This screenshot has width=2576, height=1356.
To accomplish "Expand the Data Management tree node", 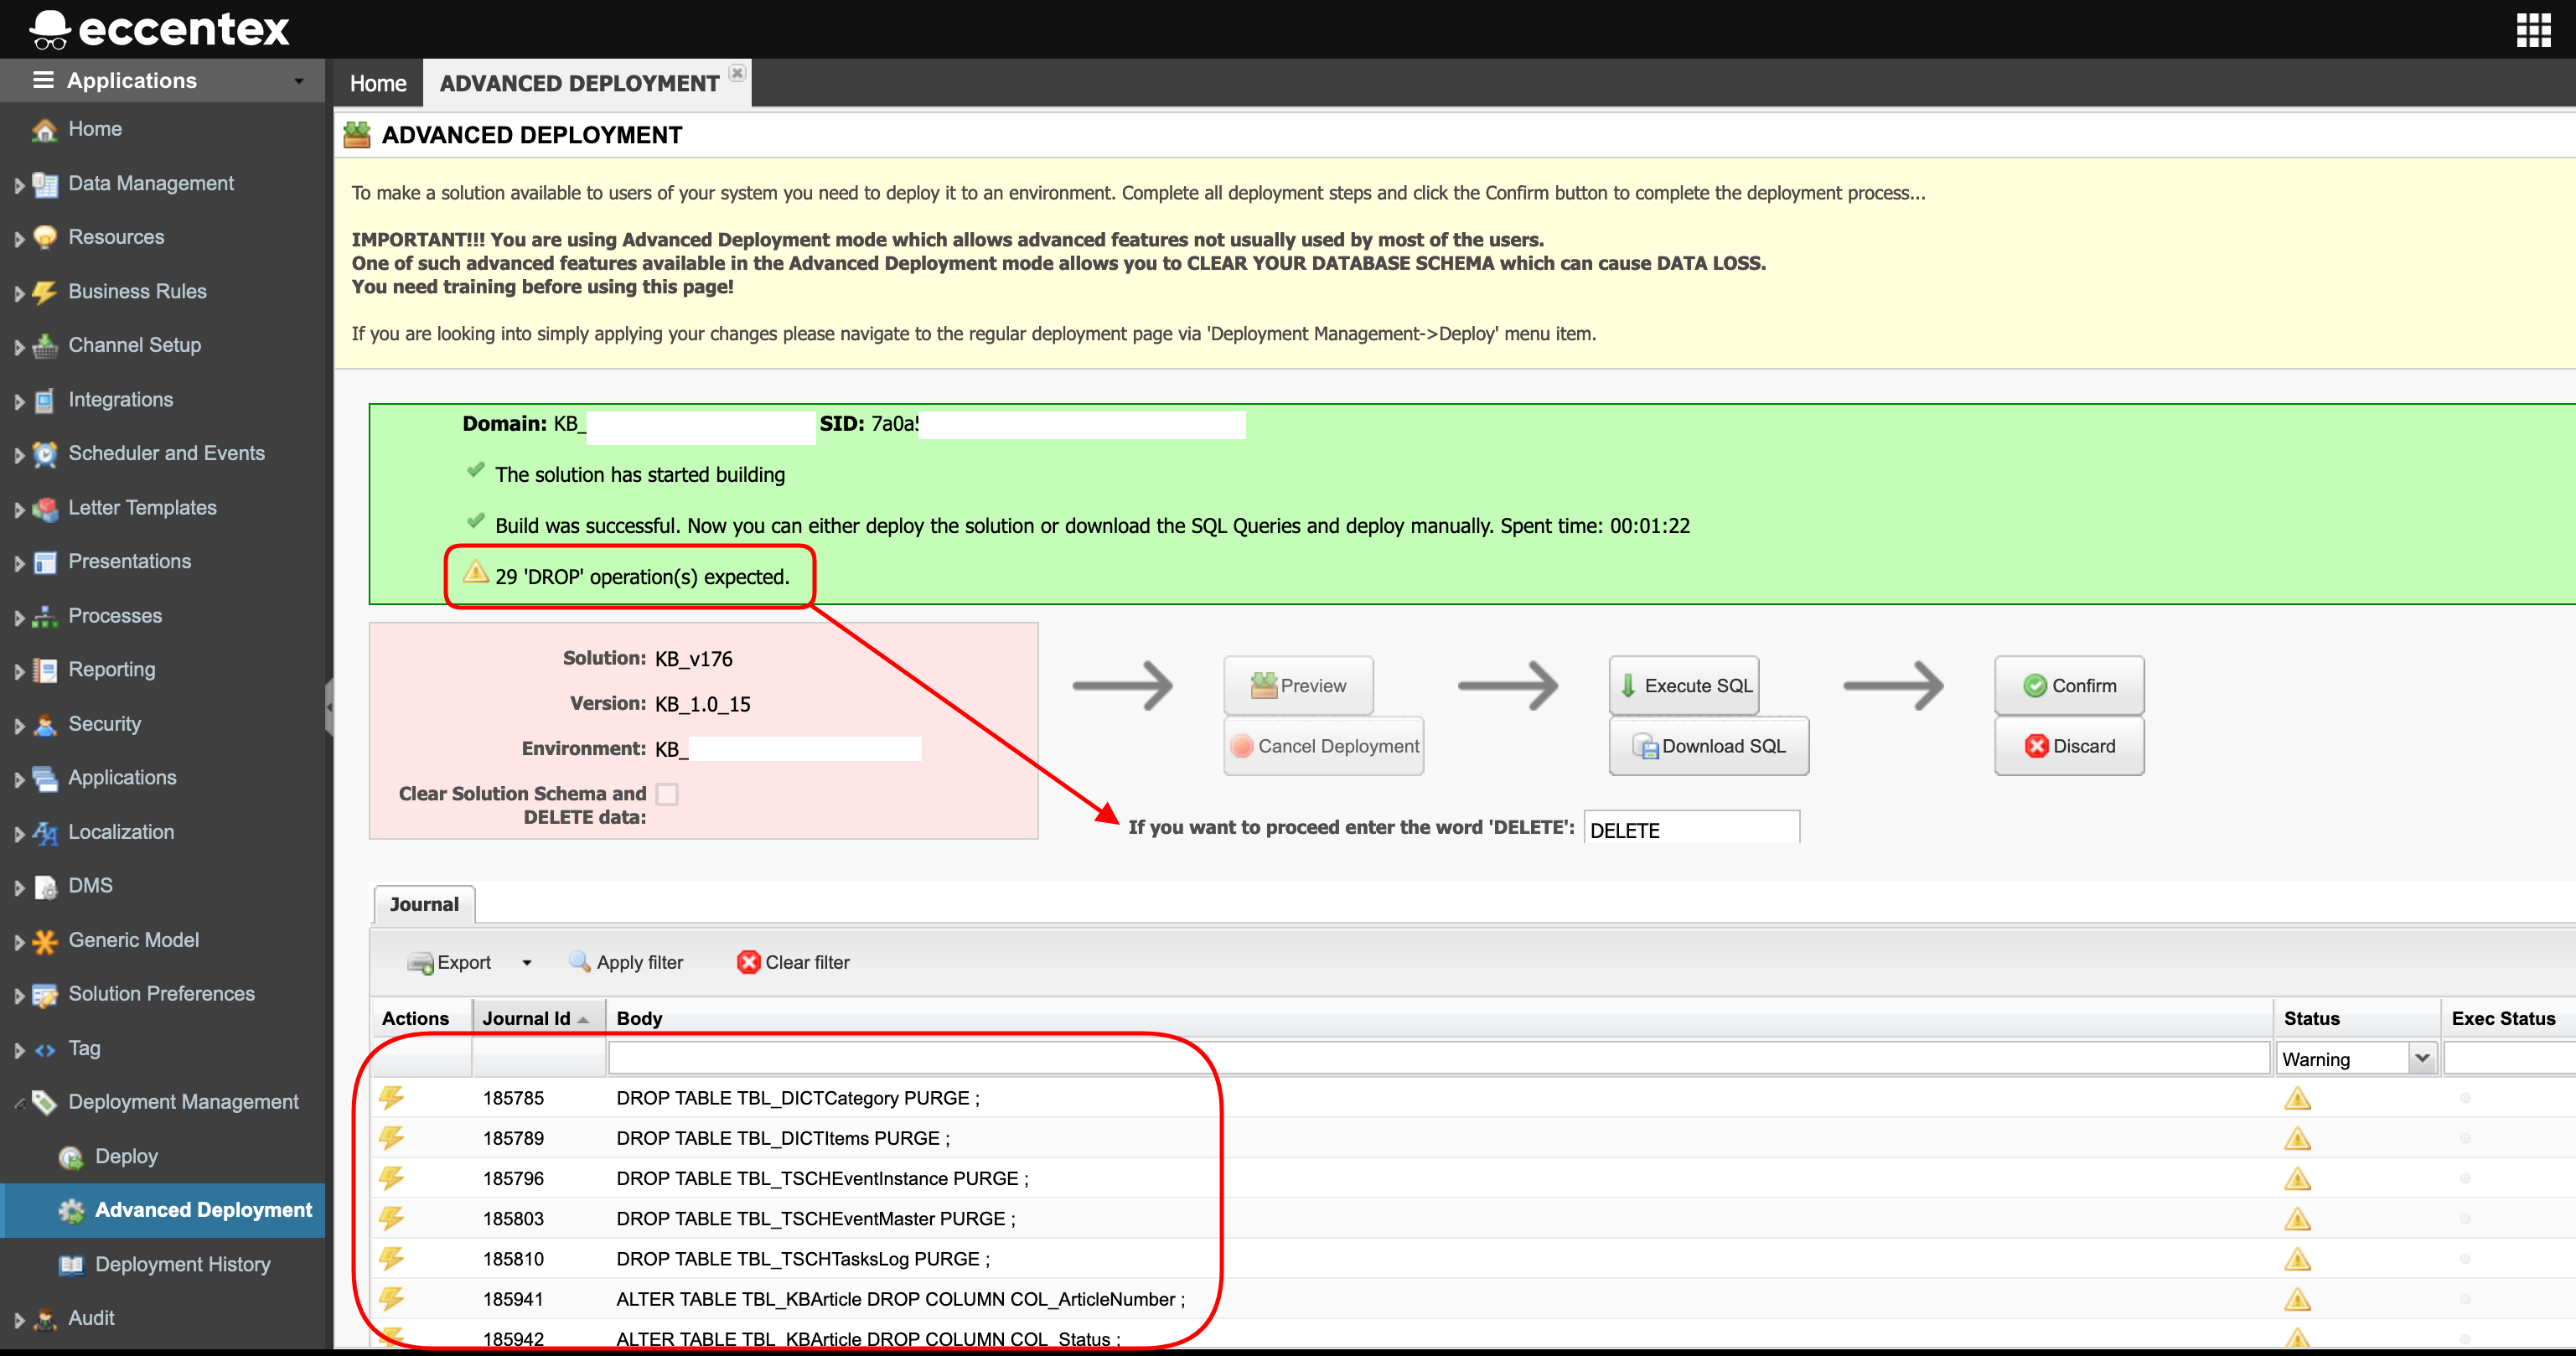I will (x=18, y=185).
